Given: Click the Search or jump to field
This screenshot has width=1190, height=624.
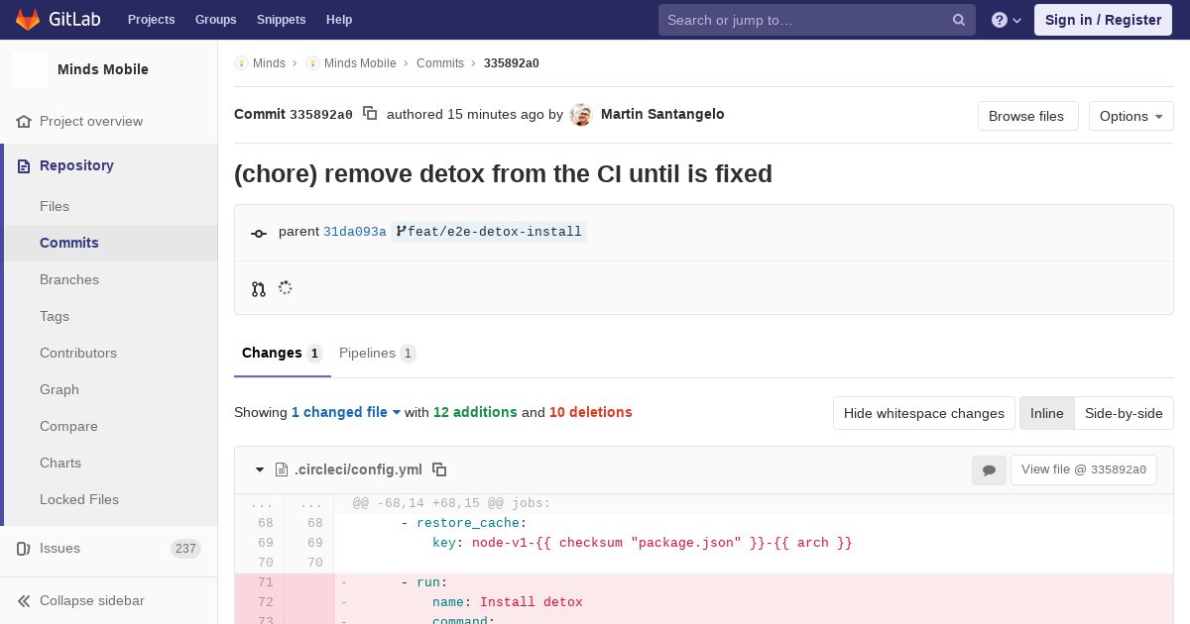Looking at the screenshot, I should 803,20.
